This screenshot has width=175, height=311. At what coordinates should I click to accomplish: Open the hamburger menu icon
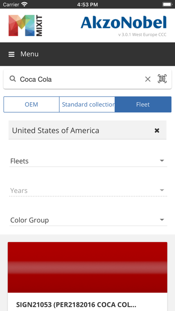[x=11, y=54]
